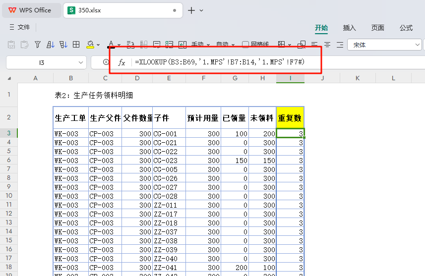Click the zoom magnifier beside fx
This screenshot has width=425, height=276.
(106, 62)
